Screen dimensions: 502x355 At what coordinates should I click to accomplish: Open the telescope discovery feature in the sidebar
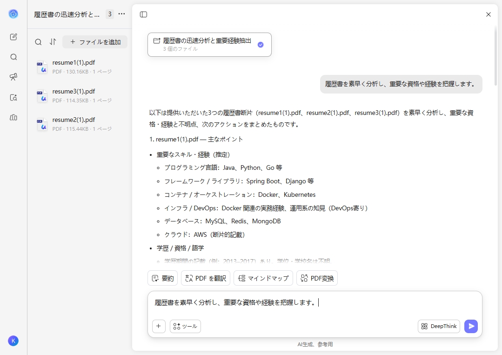pos(13,77)
